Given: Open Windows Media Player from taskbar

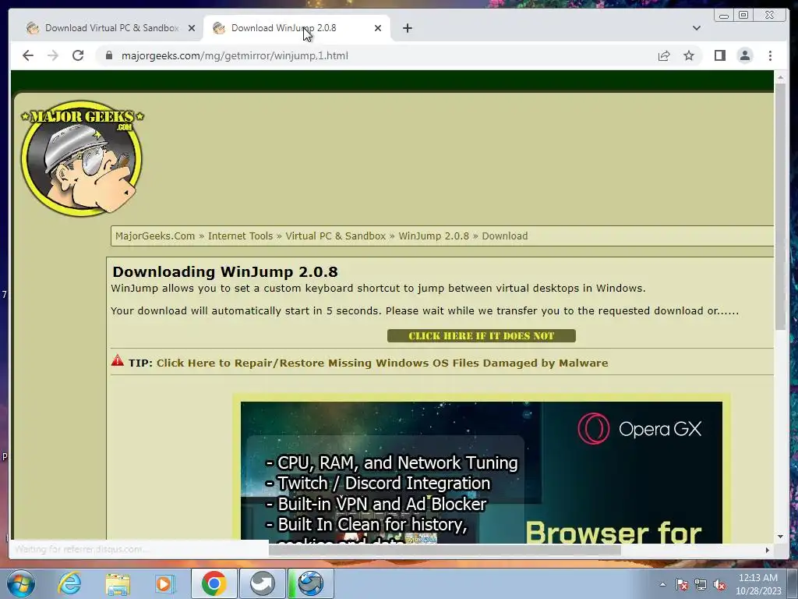Looking at the screenshot, I should 164,583.
